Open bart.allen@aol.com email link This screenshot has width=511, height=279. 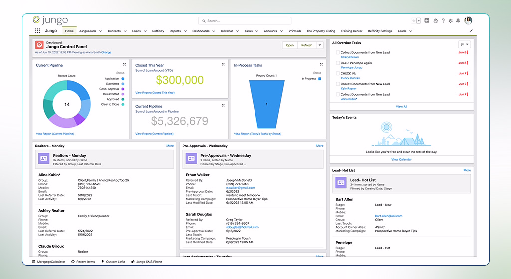(389, 216)
